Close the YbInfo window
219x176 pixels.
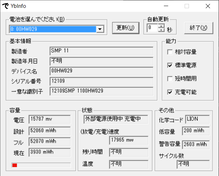[208, 6]
